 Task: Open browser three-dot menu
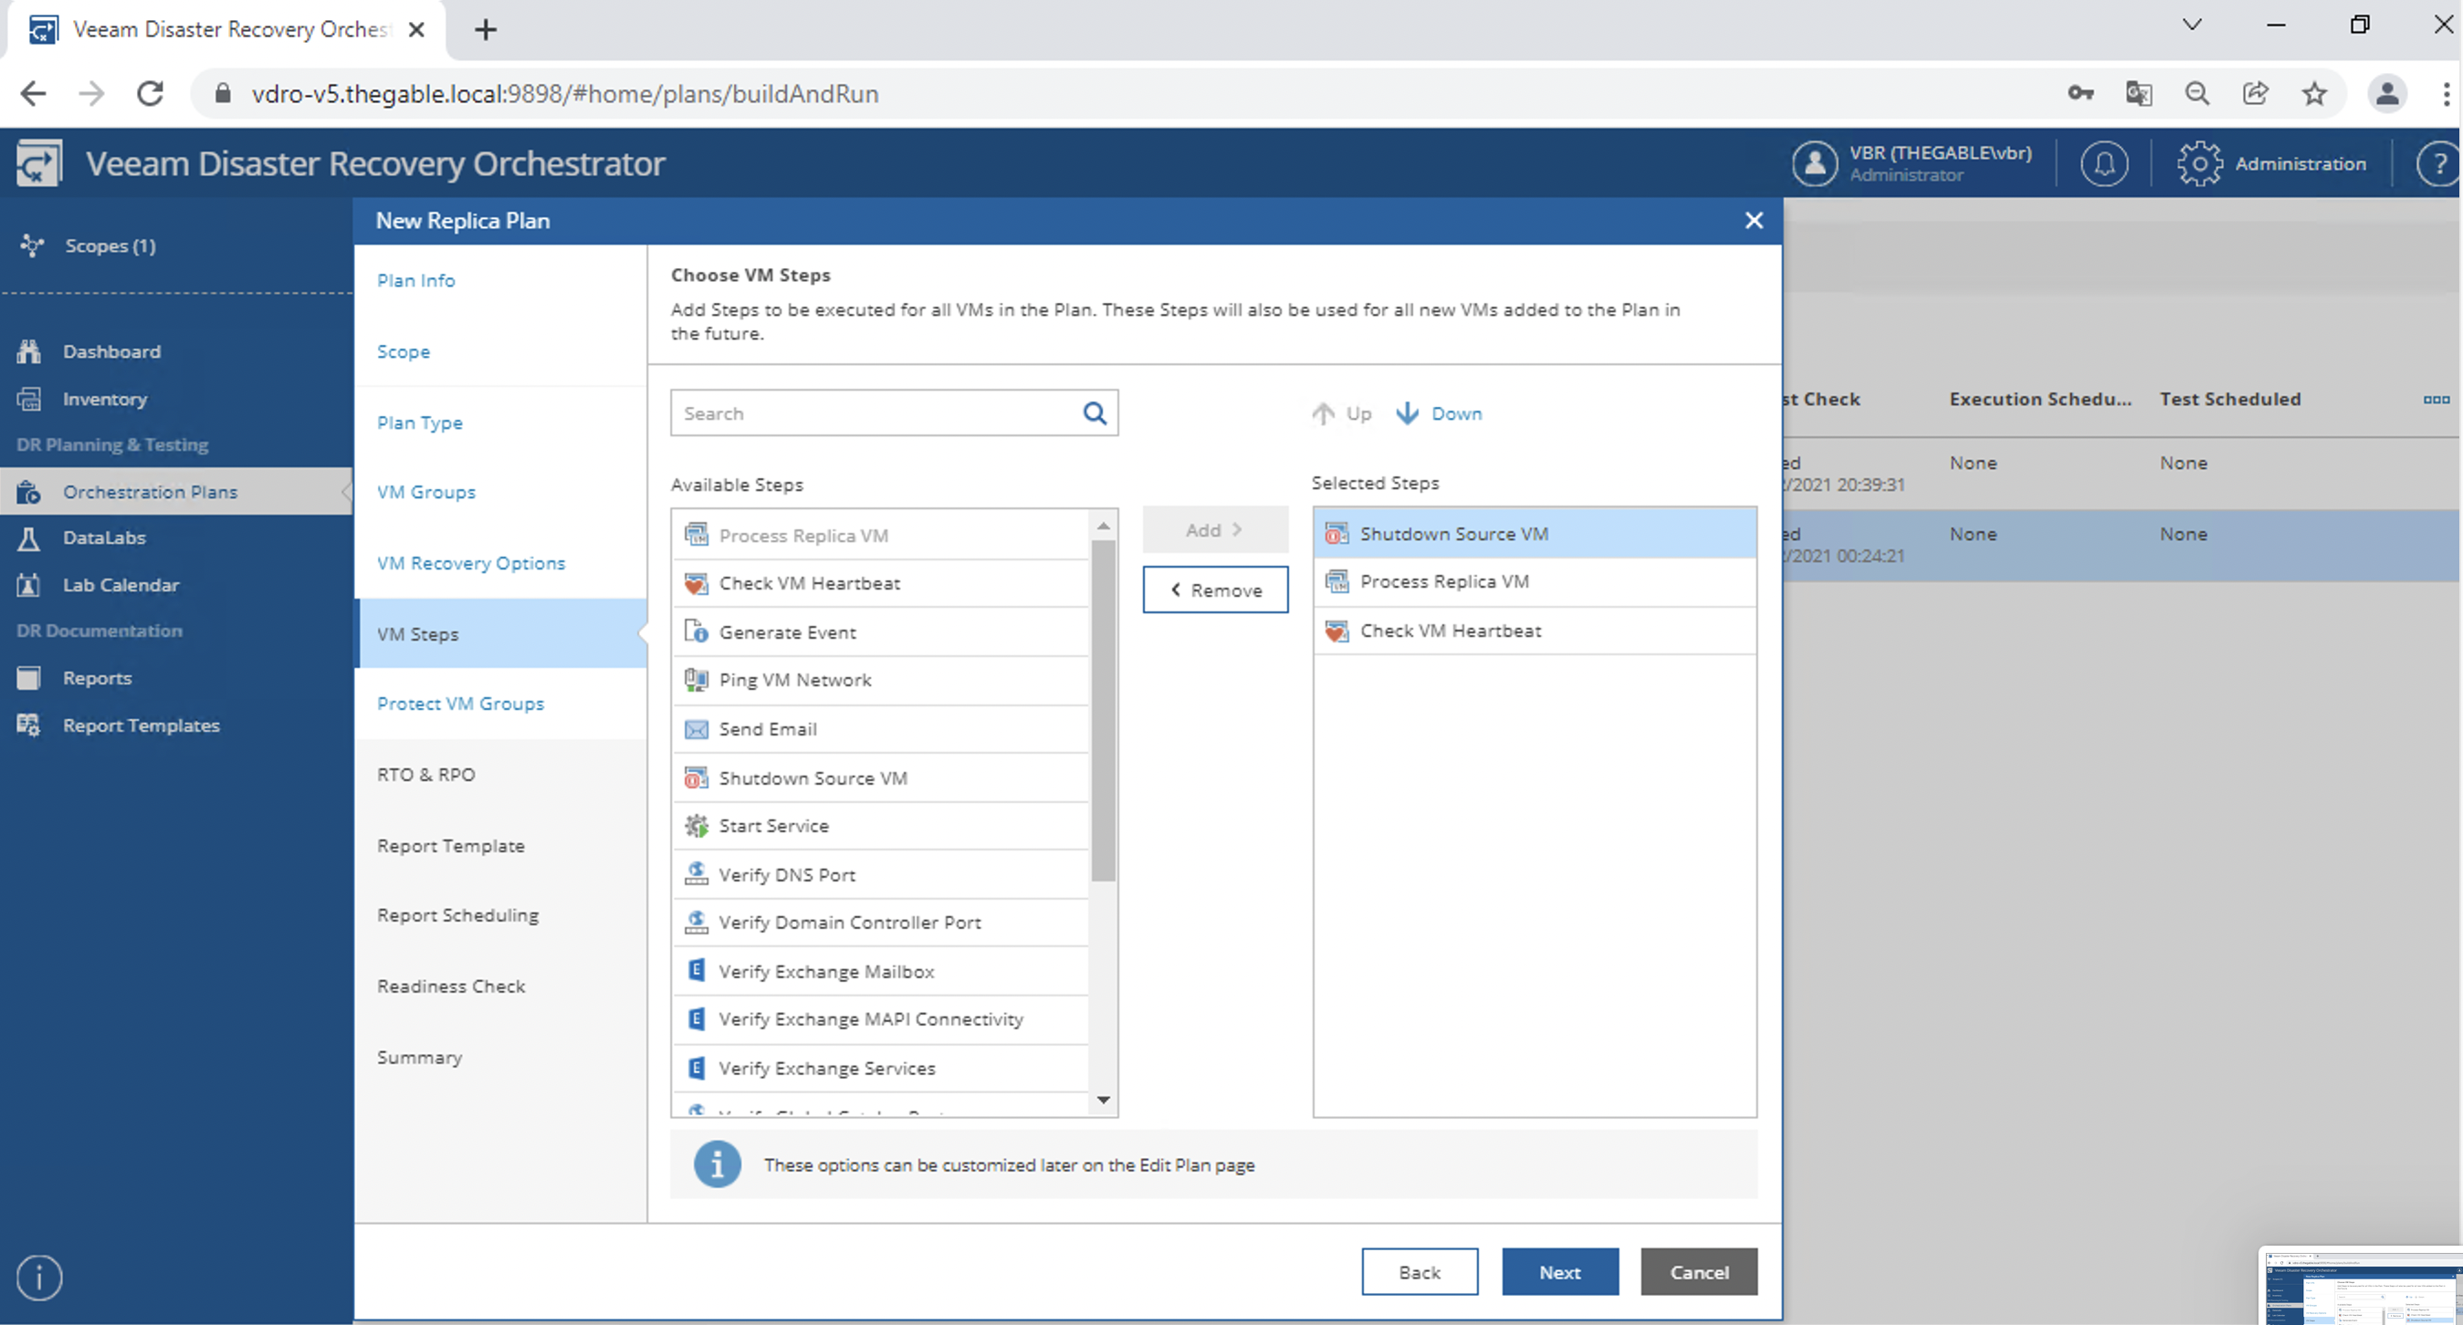pos(2445,94)
